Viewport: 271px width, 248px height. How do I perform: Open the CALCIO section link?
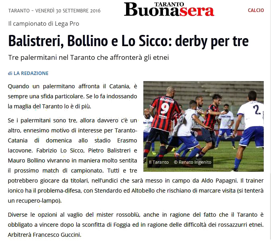256,10
